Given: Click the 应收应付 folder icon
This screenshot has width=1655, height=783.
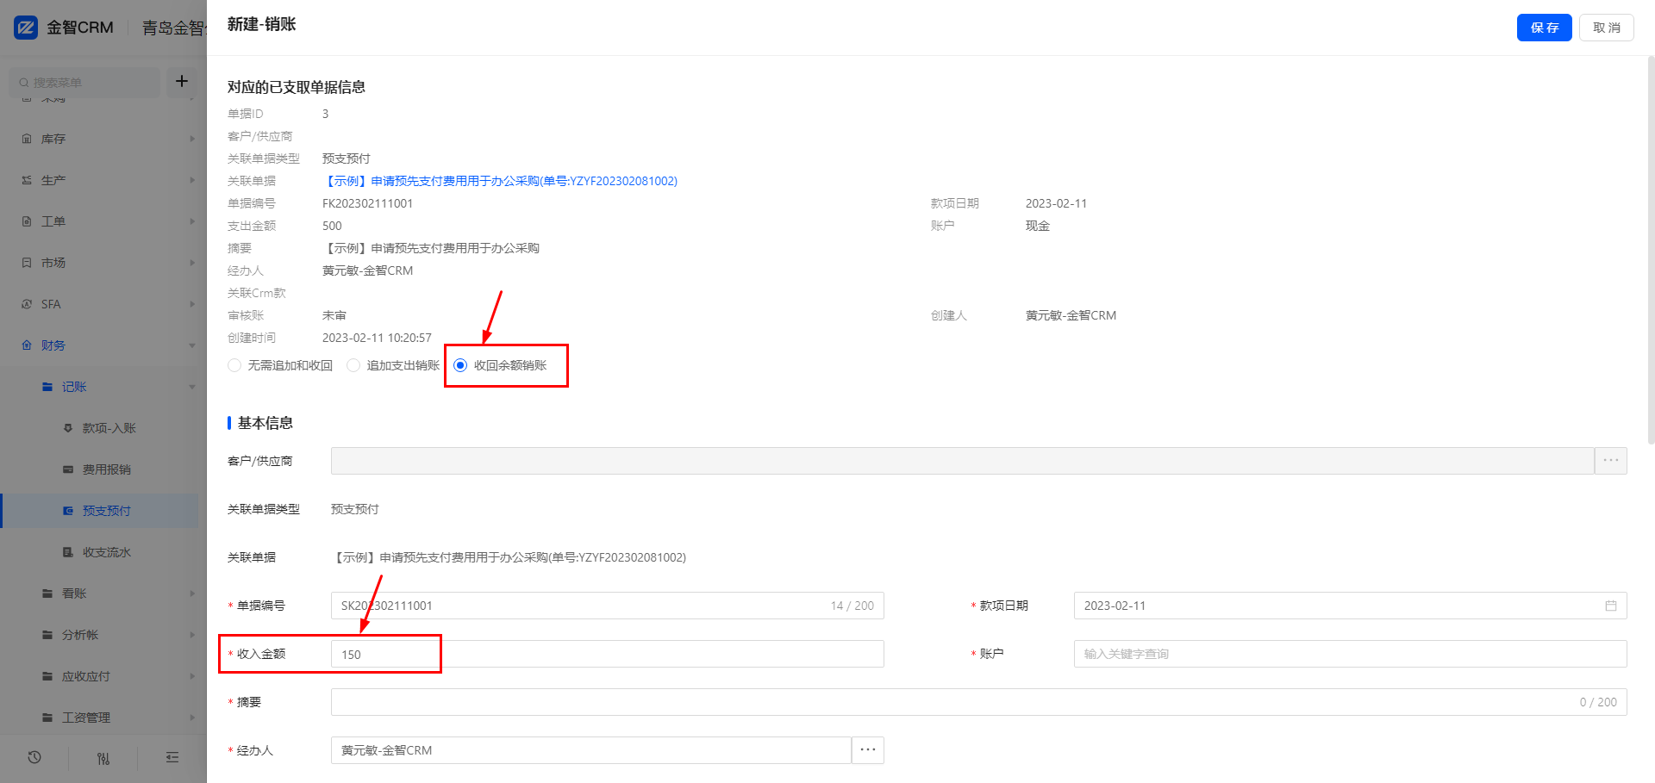Looking at the screenshot, I should point(47,676).
